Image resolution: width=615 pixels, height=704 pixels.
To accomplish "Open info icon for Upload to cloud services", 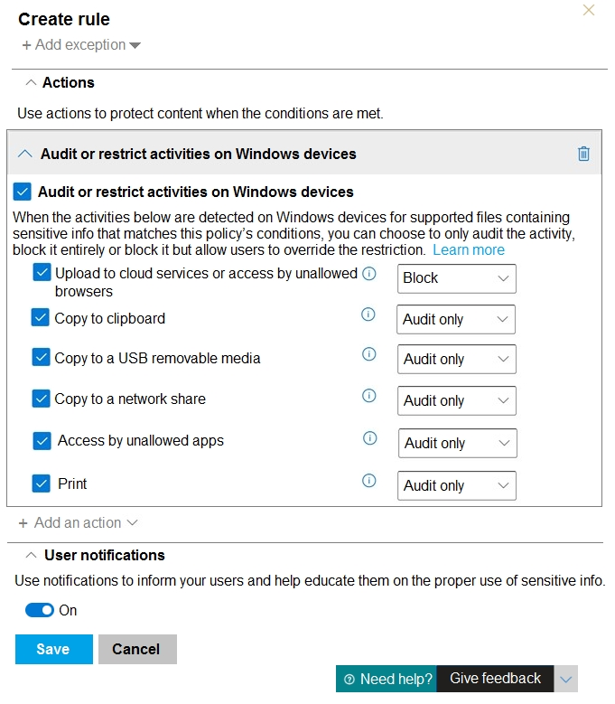I will [368, 274].
